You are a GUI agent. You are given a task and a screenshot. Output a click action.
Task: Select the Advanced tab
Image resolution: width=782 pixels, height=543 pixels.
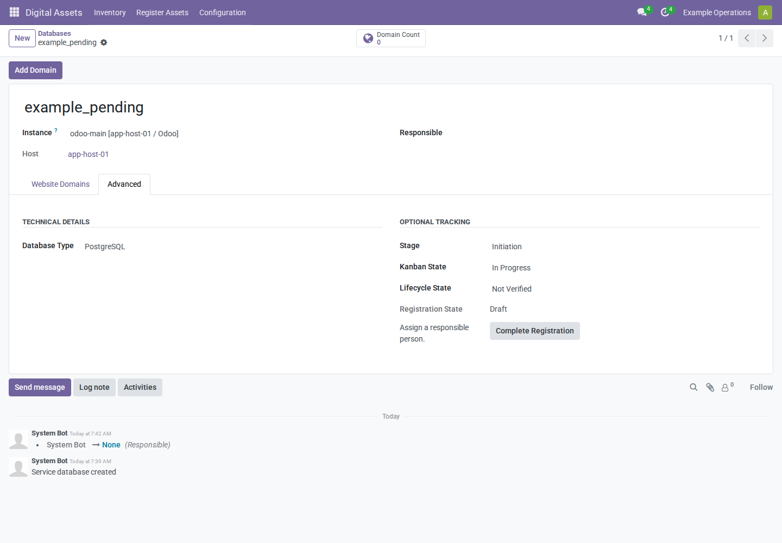click(x=124, y=184)
